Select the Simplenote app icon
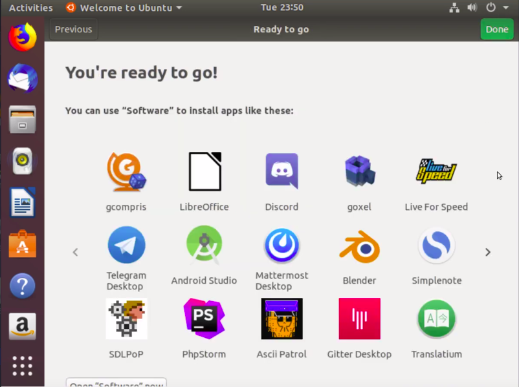 [x=437, y=245]
